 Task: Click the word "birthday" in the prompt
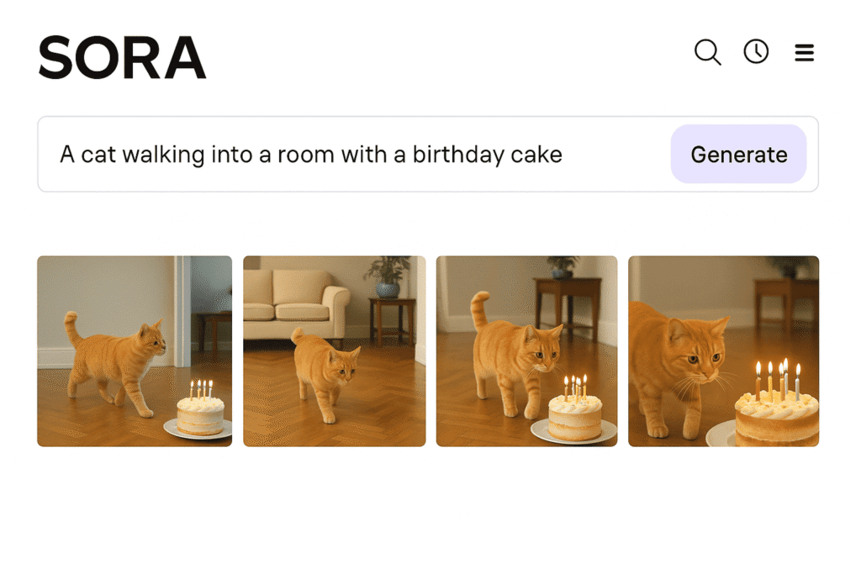tap(459, 155)
